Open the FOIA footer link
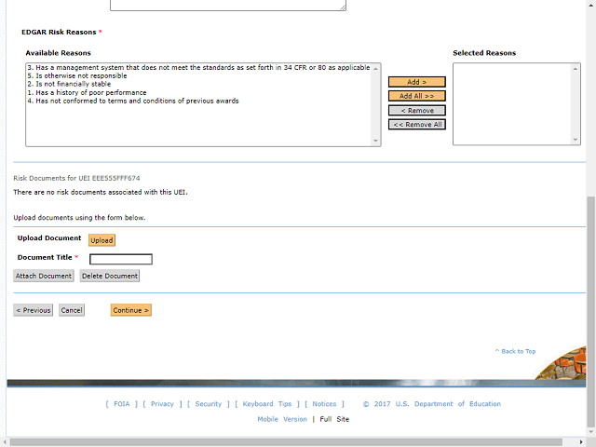 [122, 403]
